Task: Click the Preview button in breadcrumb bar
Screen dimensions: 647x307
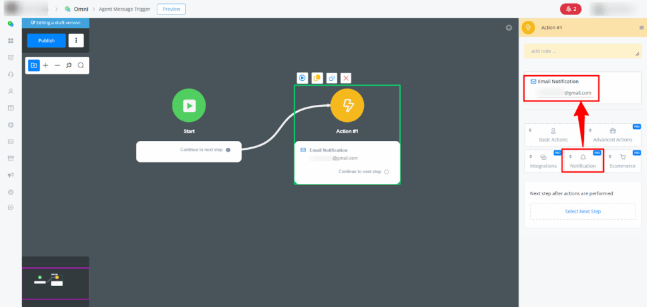Action: (x=171, y=9)
